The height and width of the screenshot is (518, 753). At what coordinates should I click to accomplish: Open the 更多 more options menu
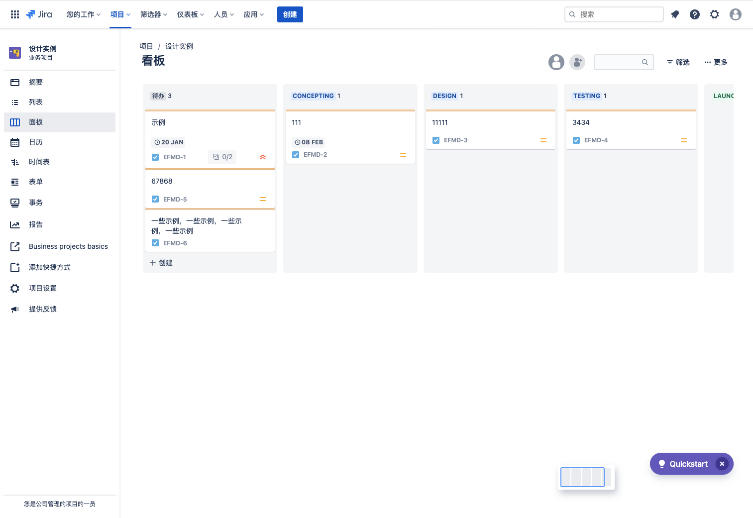(x=716, y=62)
